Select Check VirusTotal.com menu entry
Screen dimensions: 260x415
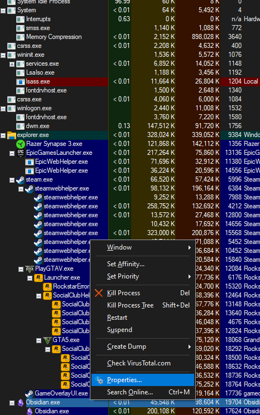(143, 363)
